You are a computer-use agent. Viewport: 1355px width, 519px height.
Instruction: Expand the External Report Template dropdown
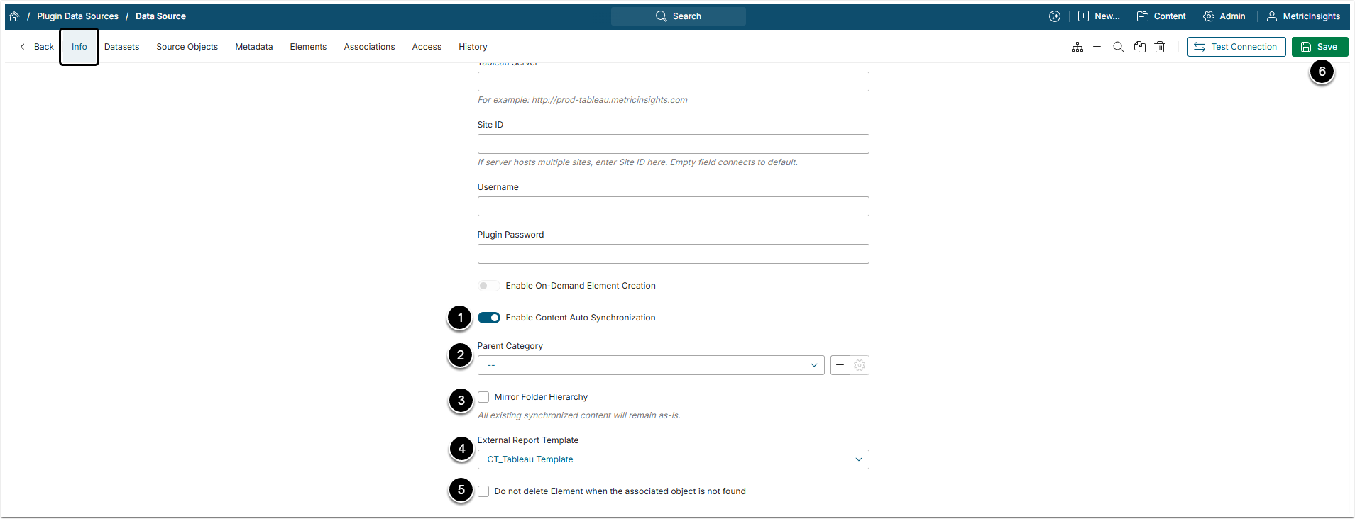pos(673,459)
